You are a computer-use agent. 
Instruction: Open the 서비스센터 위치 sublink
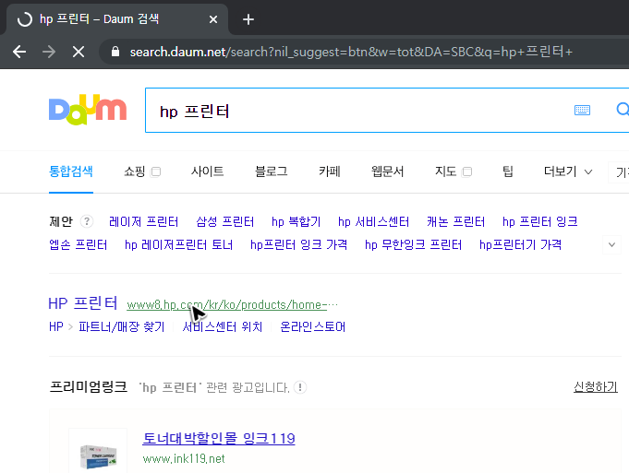223,326
